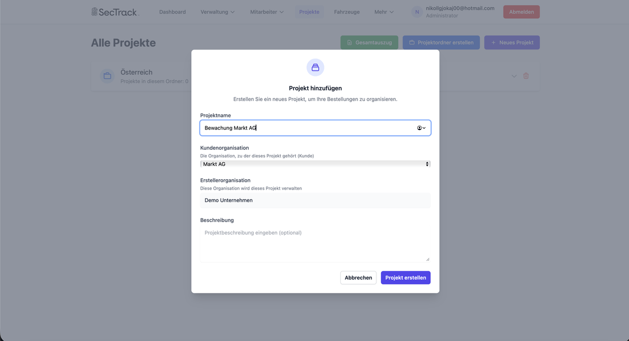Click the user avatar circle "N"

pos(417,12)
